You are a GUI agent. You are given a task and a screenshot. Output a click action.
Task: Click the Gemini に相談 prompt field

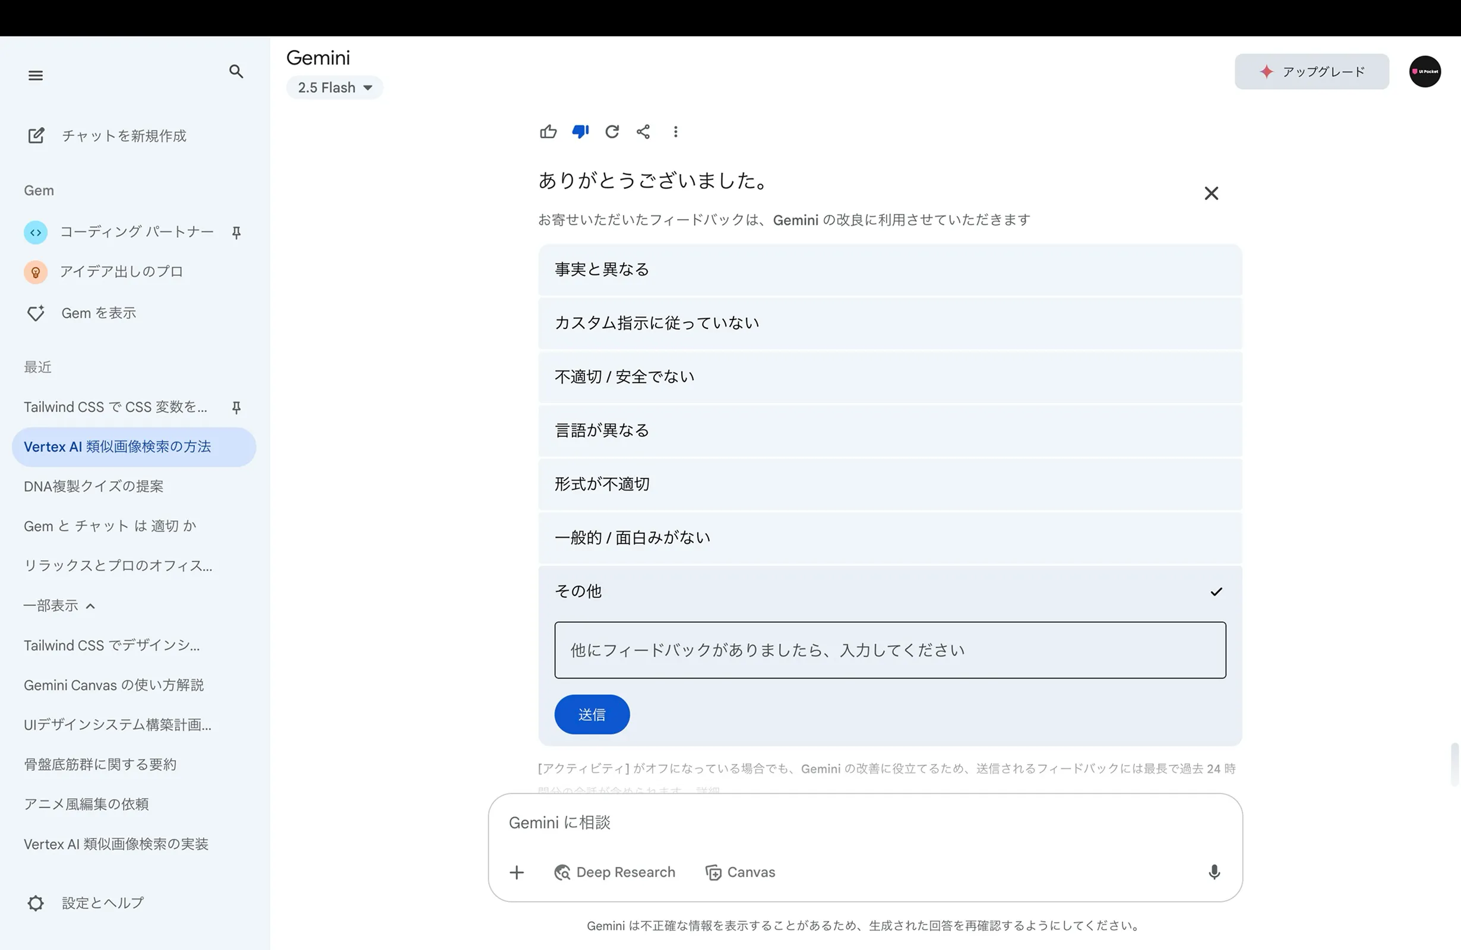[x=865, y=822]
